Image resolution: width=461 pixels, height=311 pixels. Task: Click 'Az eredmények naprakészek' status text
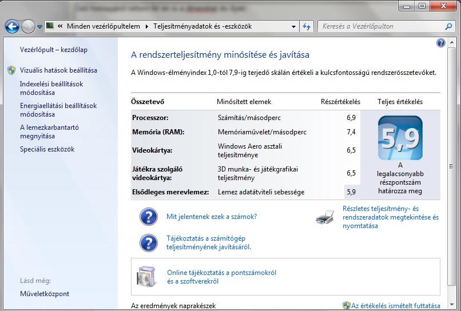pyautogui.click(x=173, y=306)
